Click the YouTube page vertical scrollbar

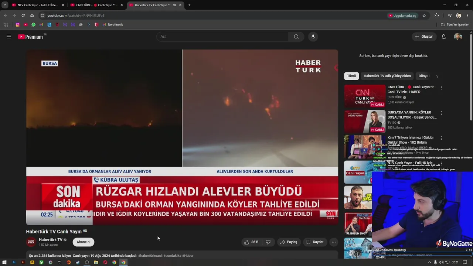[471, 77]
